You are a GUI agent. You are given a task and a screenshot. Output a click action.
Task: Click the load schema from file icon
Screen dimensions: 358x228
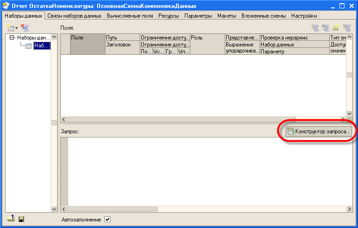[x=11, y=219]
